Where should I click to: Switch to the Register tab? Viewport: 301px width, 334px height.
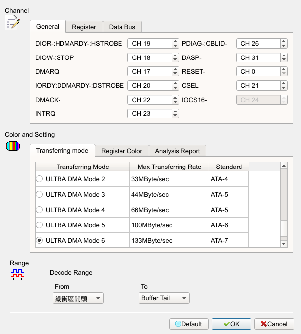84,27
